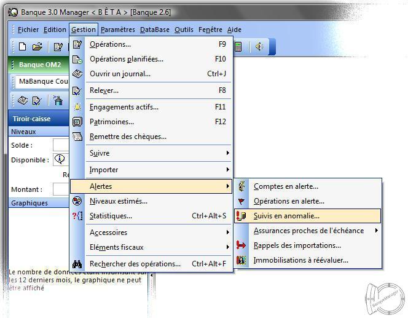Click the binoculars icon for Rechercher des opérations

coord(77,264)
